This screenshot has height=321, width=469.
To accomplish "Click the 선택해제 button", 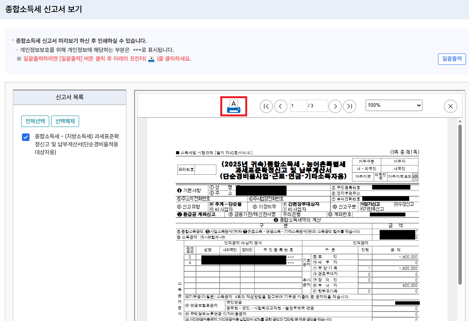I will tap(65, 121).
